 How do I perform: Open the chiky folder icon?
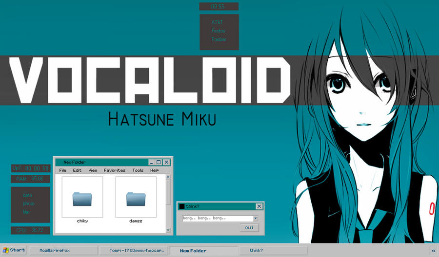click(x=82, y=199)
